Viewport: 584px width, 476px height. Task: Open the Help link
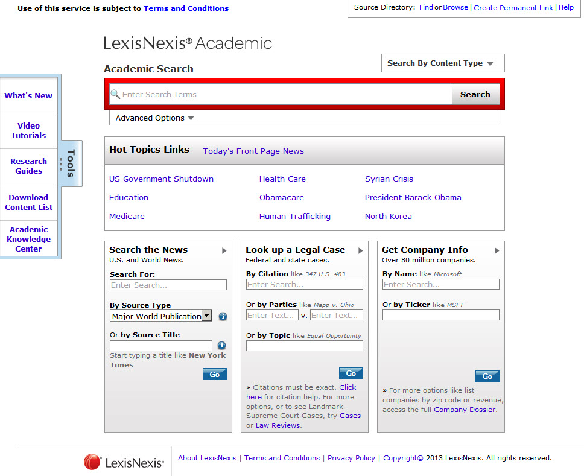tap(566, 7)
